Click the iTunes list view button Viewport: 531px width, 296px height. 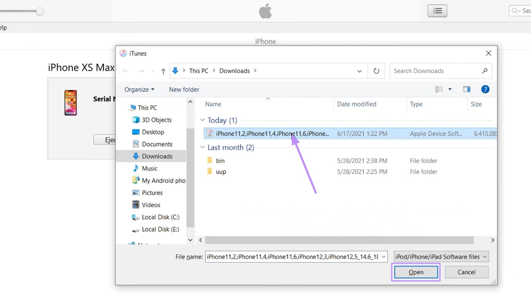[437, 11]
